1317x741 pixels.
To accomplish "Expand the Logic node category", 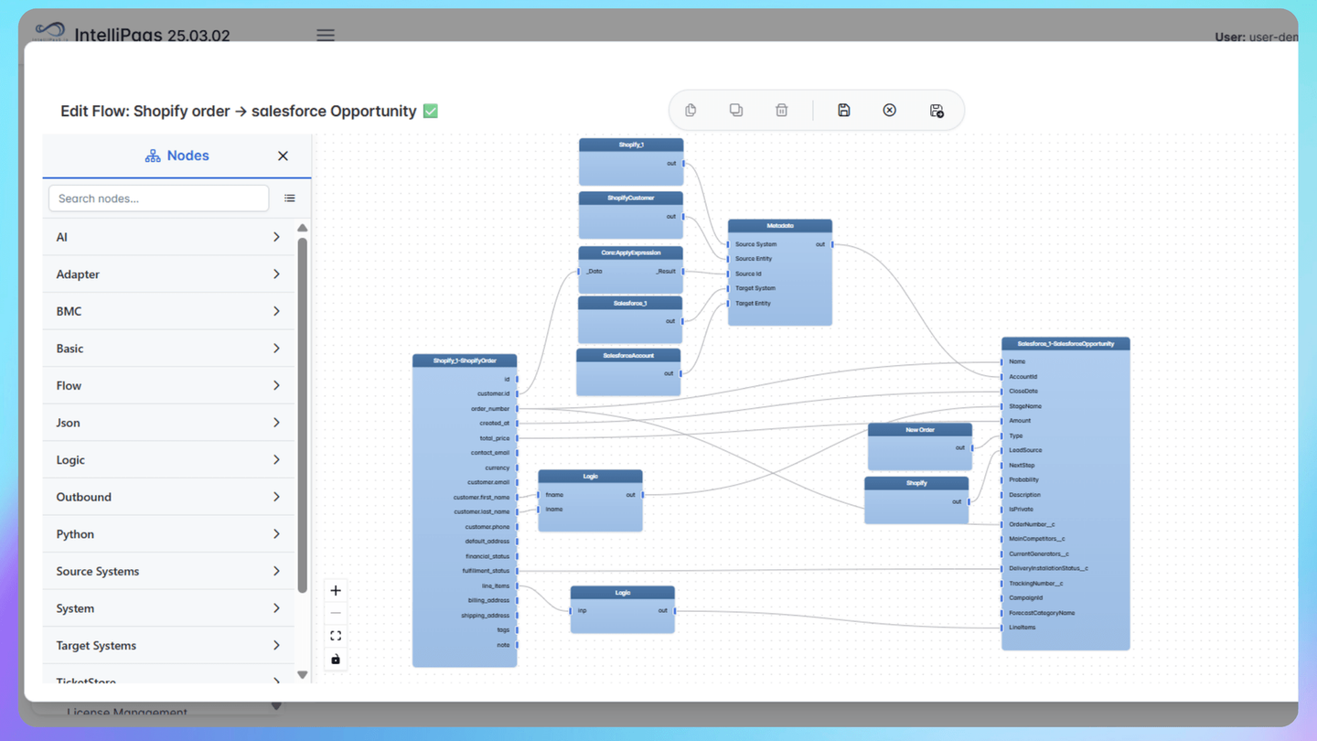I will [x=168, y=460].
